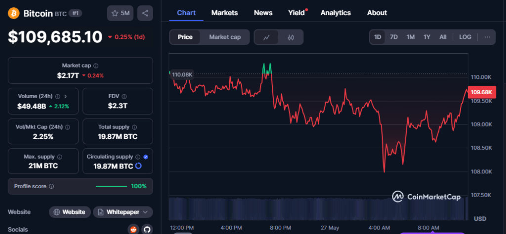Switch to candlestick chart view
Viewport: 506px width, 234px height.
coord(291,37)
